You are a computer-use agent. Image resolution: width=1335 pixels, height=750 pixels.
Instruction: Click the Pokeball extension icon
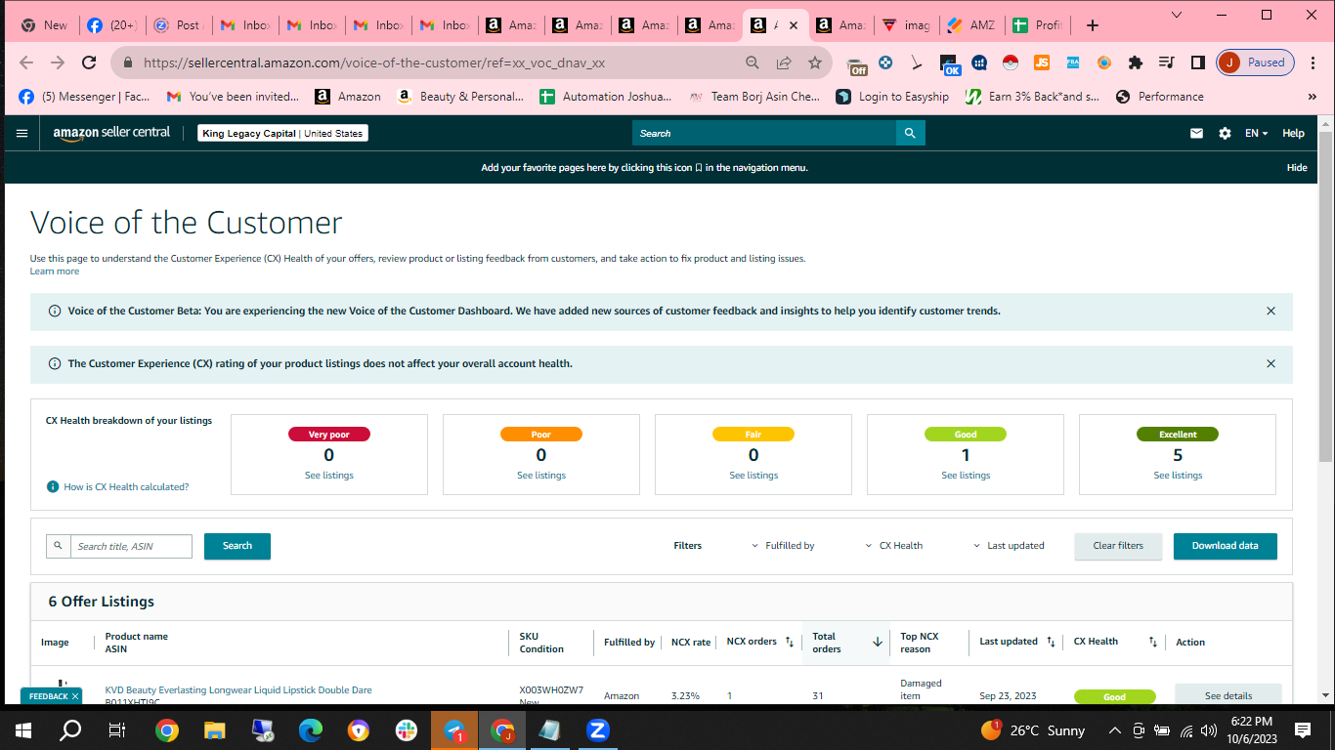(1011, 62)
